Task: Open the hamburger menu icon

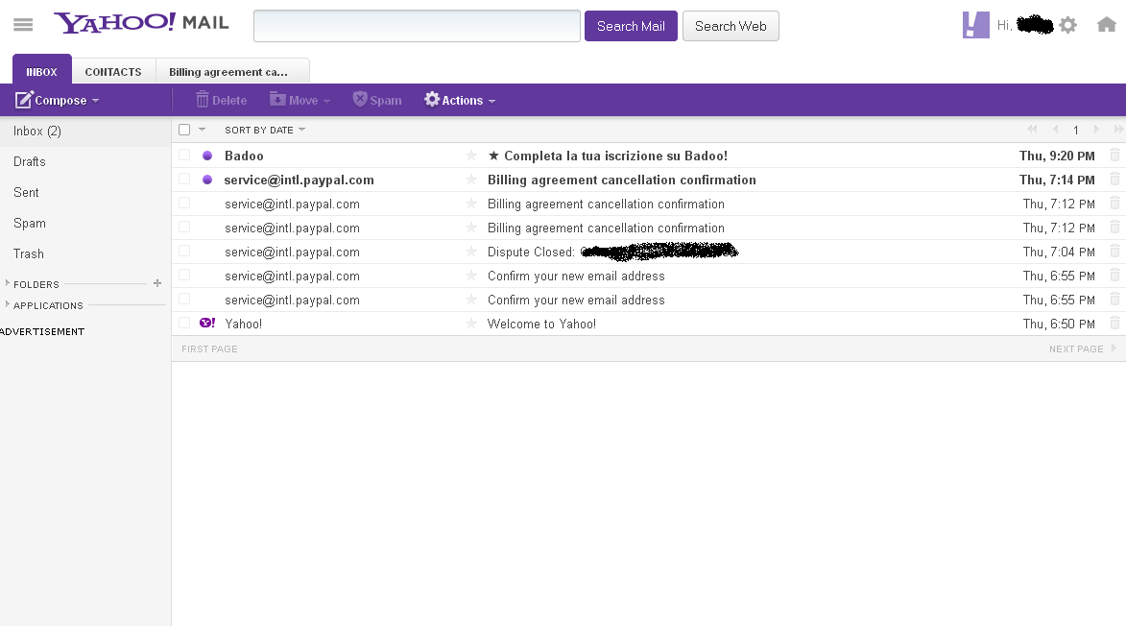Action: [x=23, y=25]
